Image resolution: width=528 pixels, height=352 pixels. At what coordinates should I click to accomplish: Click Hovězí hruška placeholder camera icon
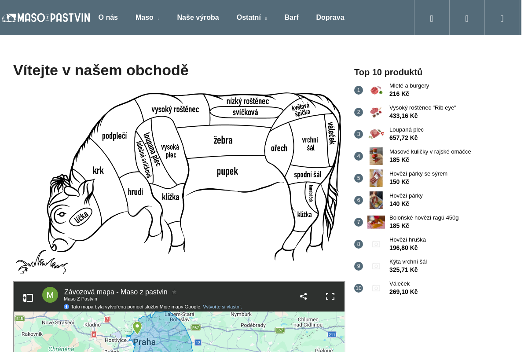376,244
